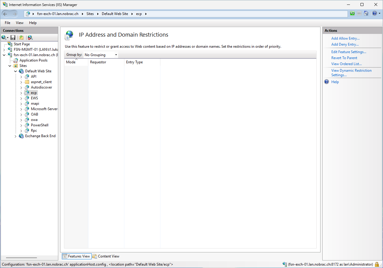Expand the ecp tree node
This screenshot has width=383, height=268.
pyautogui.click(x=21, y=93)
